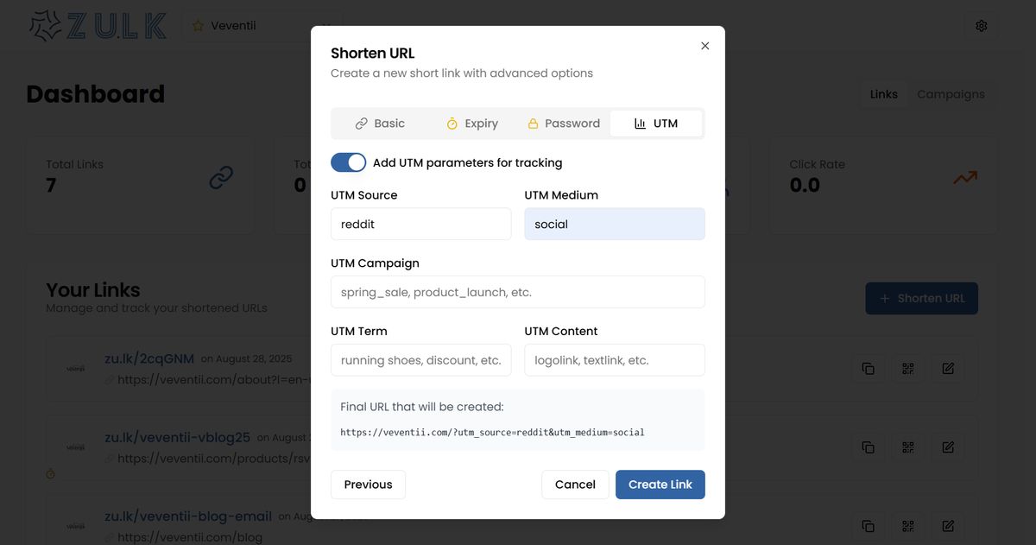The image size is (1036, 545).
Task: Disable the Add UTM parameters toggle
Action: pos(348,162)
